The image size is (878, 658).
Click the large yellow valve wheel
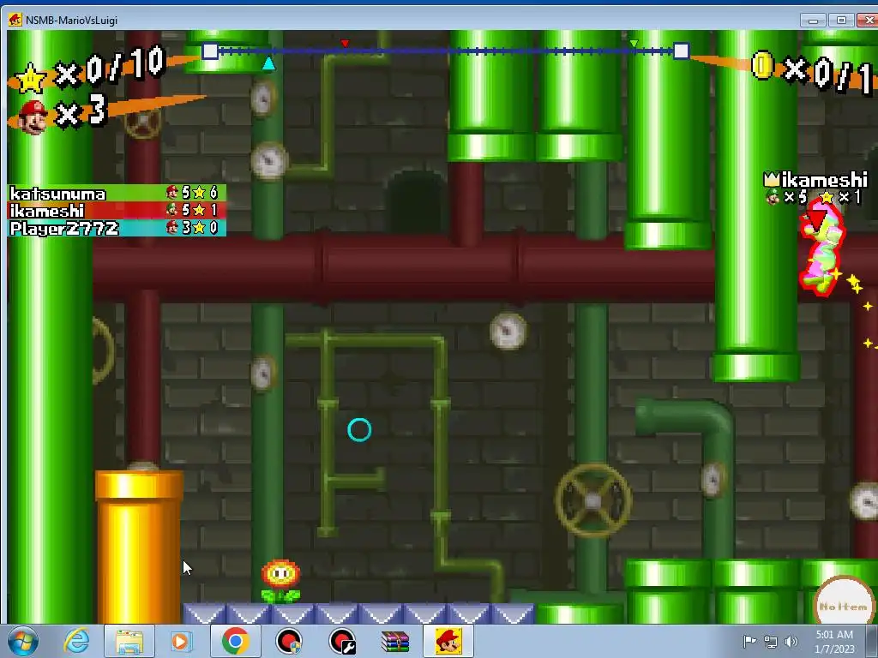593,500
